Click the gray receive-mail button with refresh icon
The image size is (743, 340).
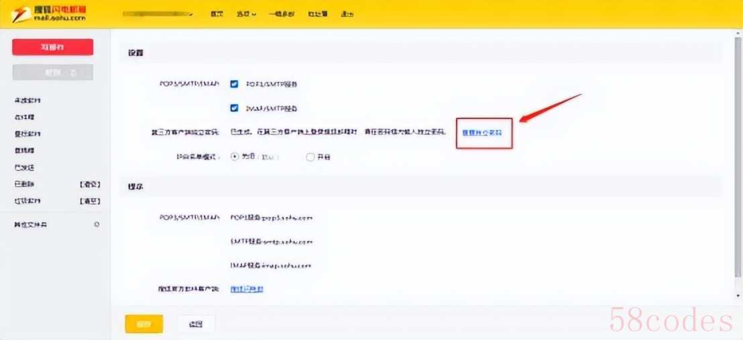point(52,72)
